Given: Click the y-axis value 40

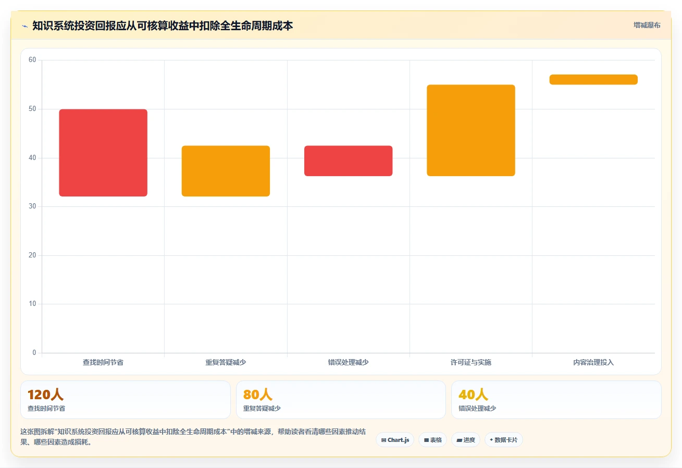Looking at the screenshot, I should point(32,158).
